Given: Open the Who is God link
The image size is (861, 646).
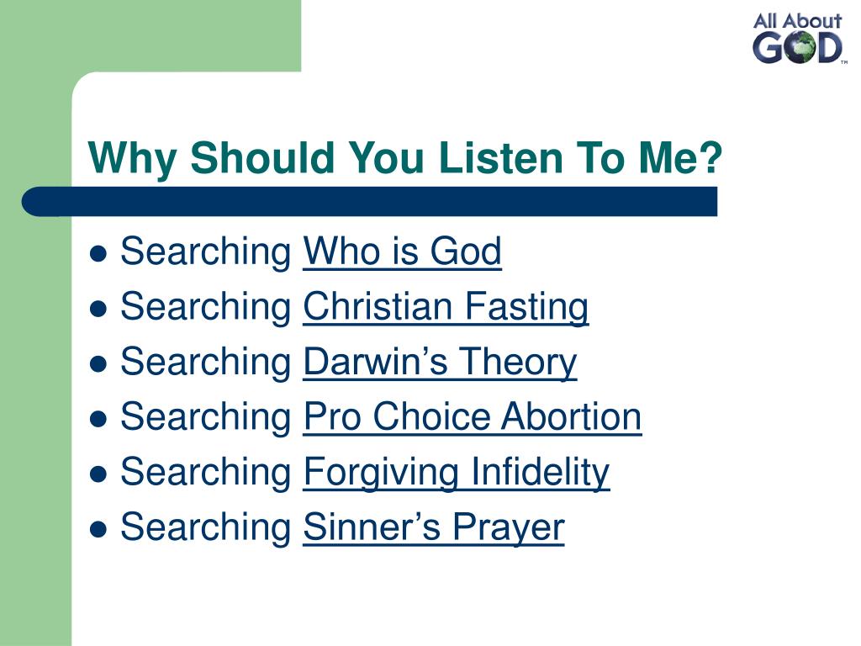Looking at the screenshot, I should click(402, 252).
